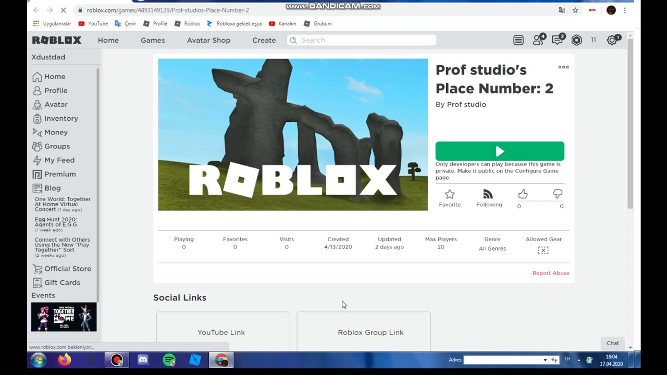Open friends icon with badge 4

pos(538,40)
